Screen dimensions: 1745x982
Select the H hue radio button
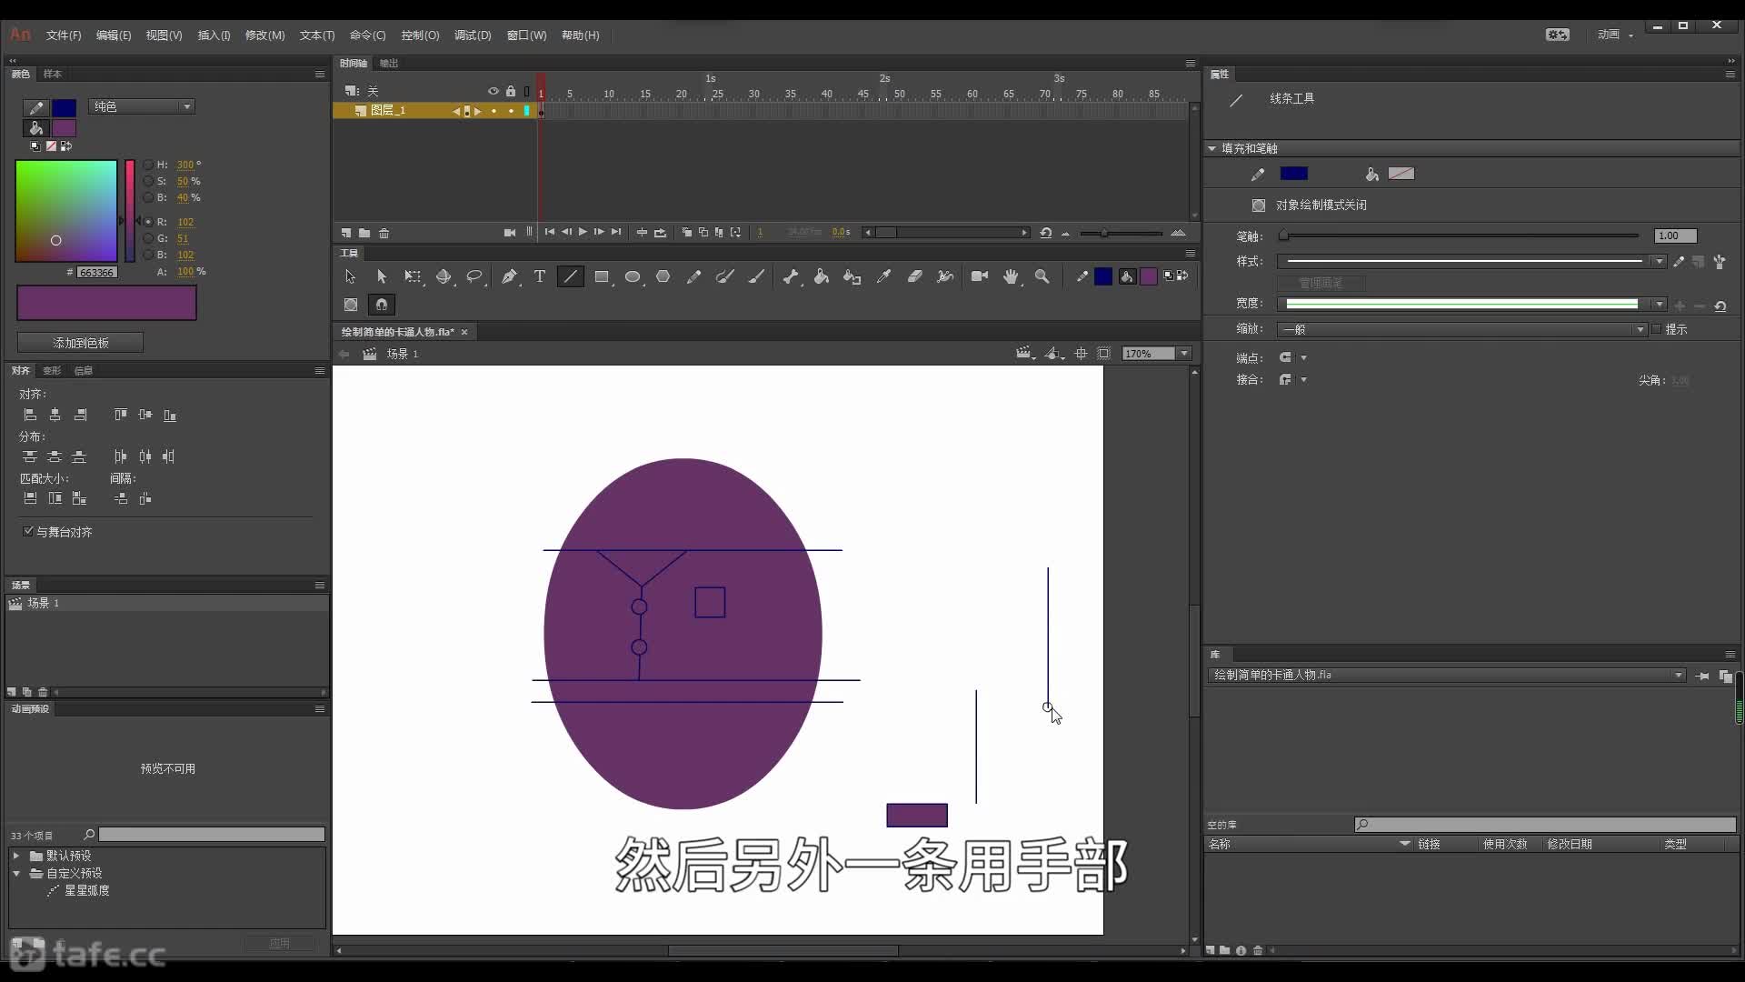[x=148, y=165]
